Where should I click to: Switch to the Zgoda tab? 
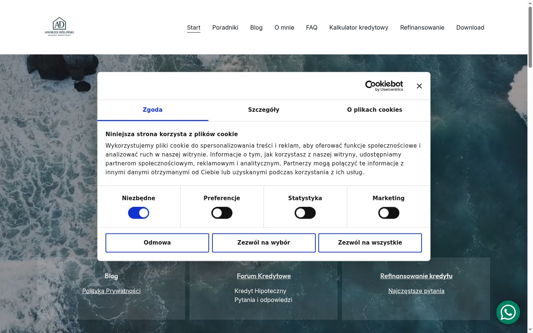[x=152, y=110]
